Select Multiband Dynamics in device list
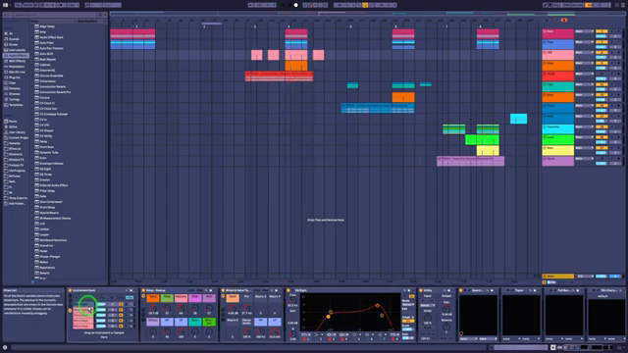 (53, 240)
